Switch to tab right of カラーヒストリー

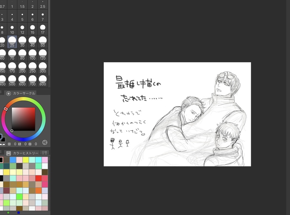(x=44, y=153)
